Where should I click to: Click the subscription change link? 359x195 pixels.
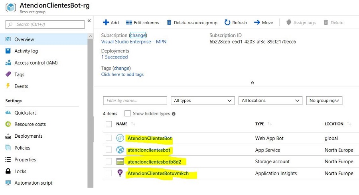pyautogui.click(x=138, y=35)
